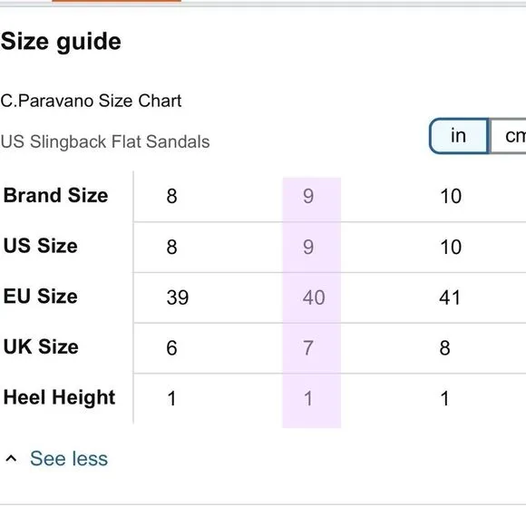Click C.Paravano Size Chart text
Image resolution: width=526 pixels, height=526 pixels.
(91, 101)
